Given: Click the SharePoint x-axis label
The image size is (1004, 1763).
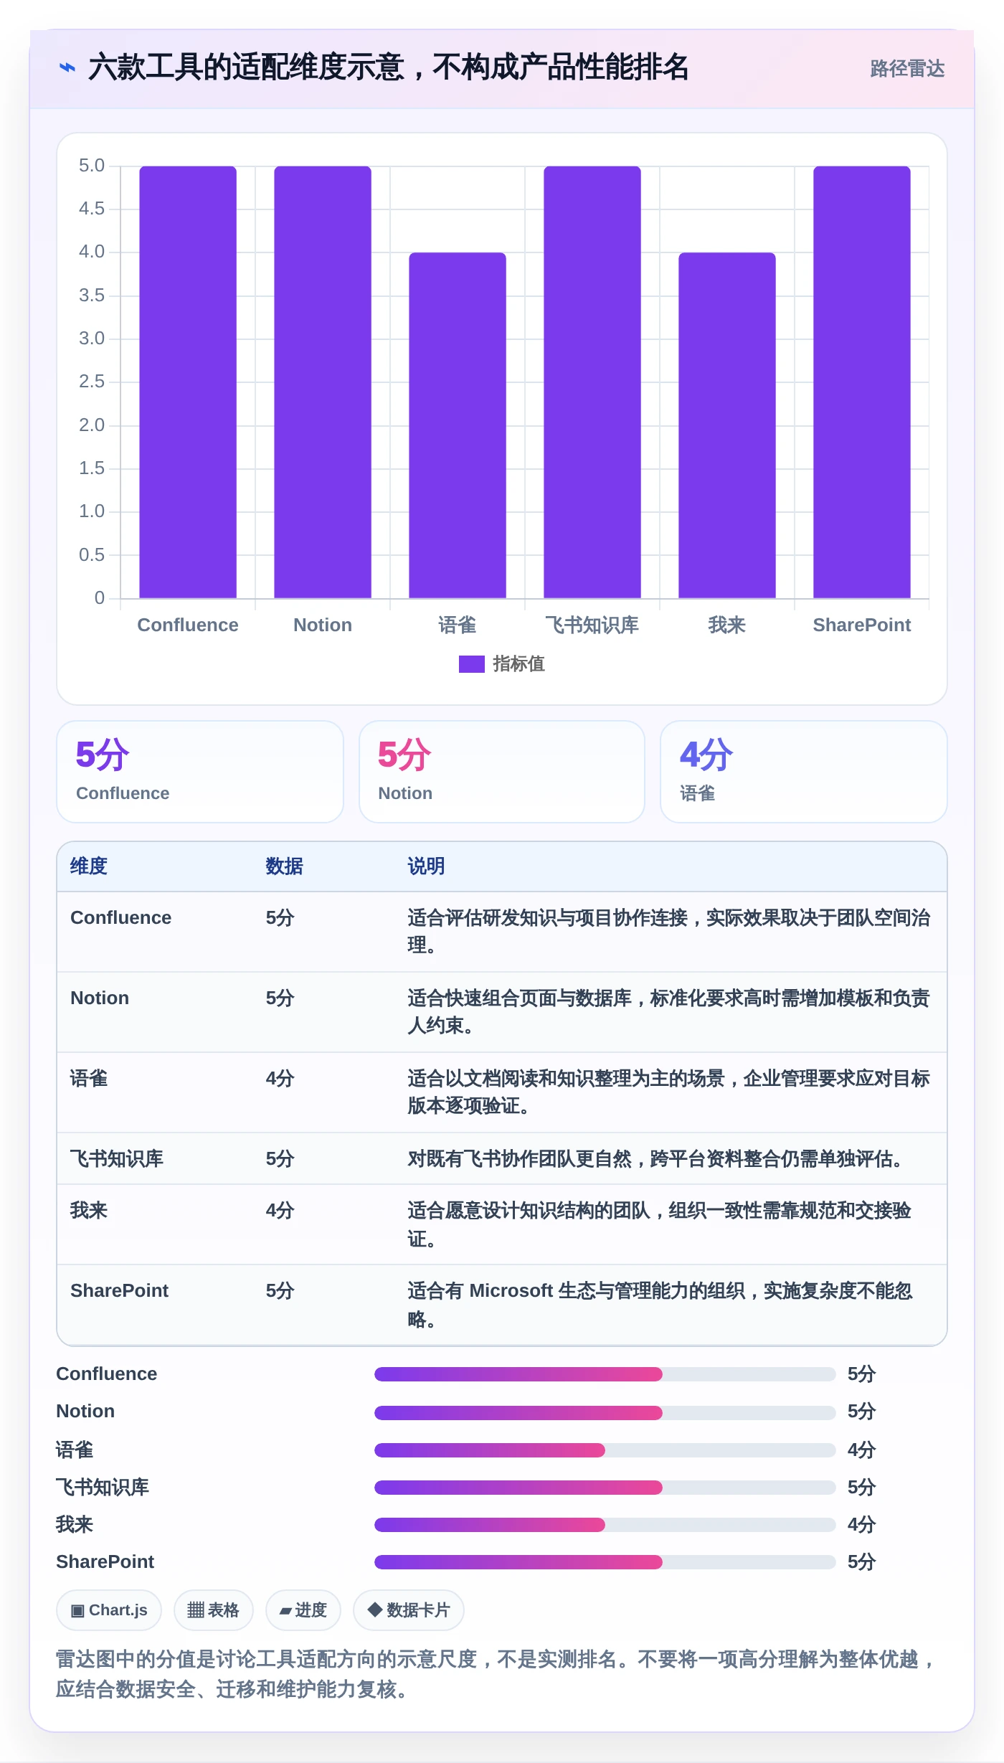Looking at the screenshot, I should (862, 625).
